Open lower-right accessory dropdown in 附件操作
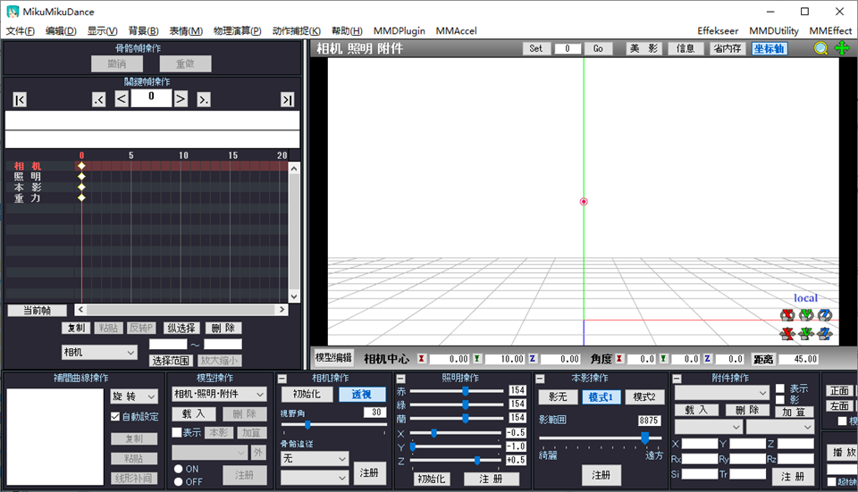 pos(779,427)
